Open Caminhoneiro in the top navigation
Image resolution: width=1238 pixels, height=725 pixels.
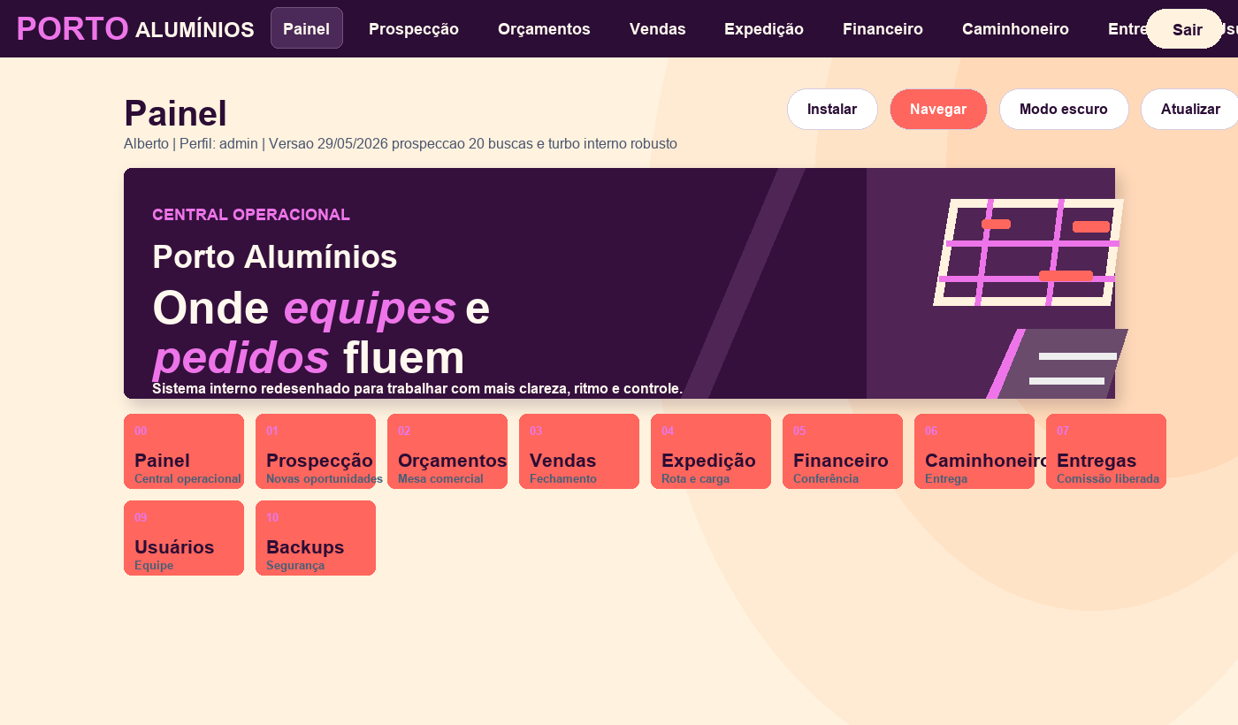tap(1015, 28)
